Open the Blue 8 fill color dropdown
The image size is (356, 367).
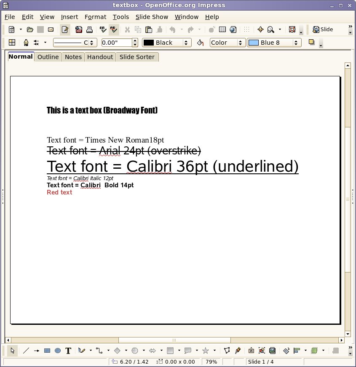(274, 43)
